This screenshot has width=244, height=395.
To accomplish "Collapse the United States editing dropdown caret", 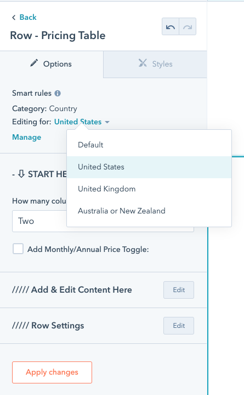I will [x=107, y=122].
